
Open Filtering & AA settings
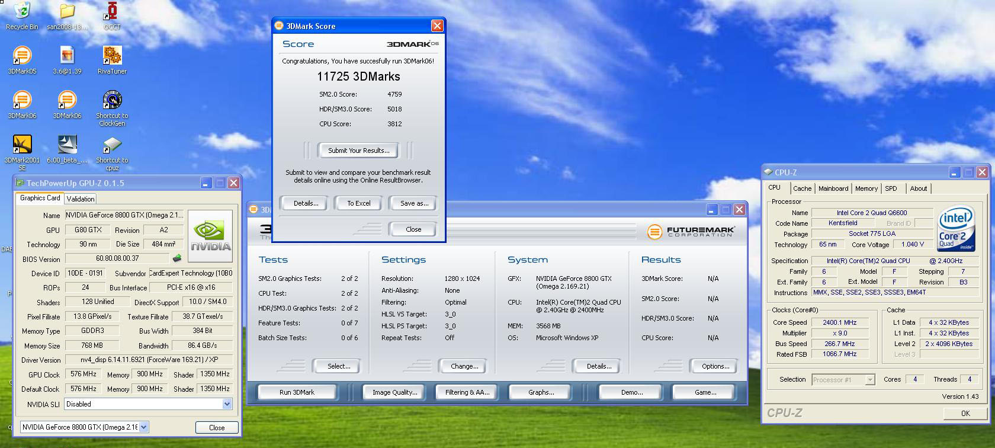pyautogui.click(x=467, y=392)
